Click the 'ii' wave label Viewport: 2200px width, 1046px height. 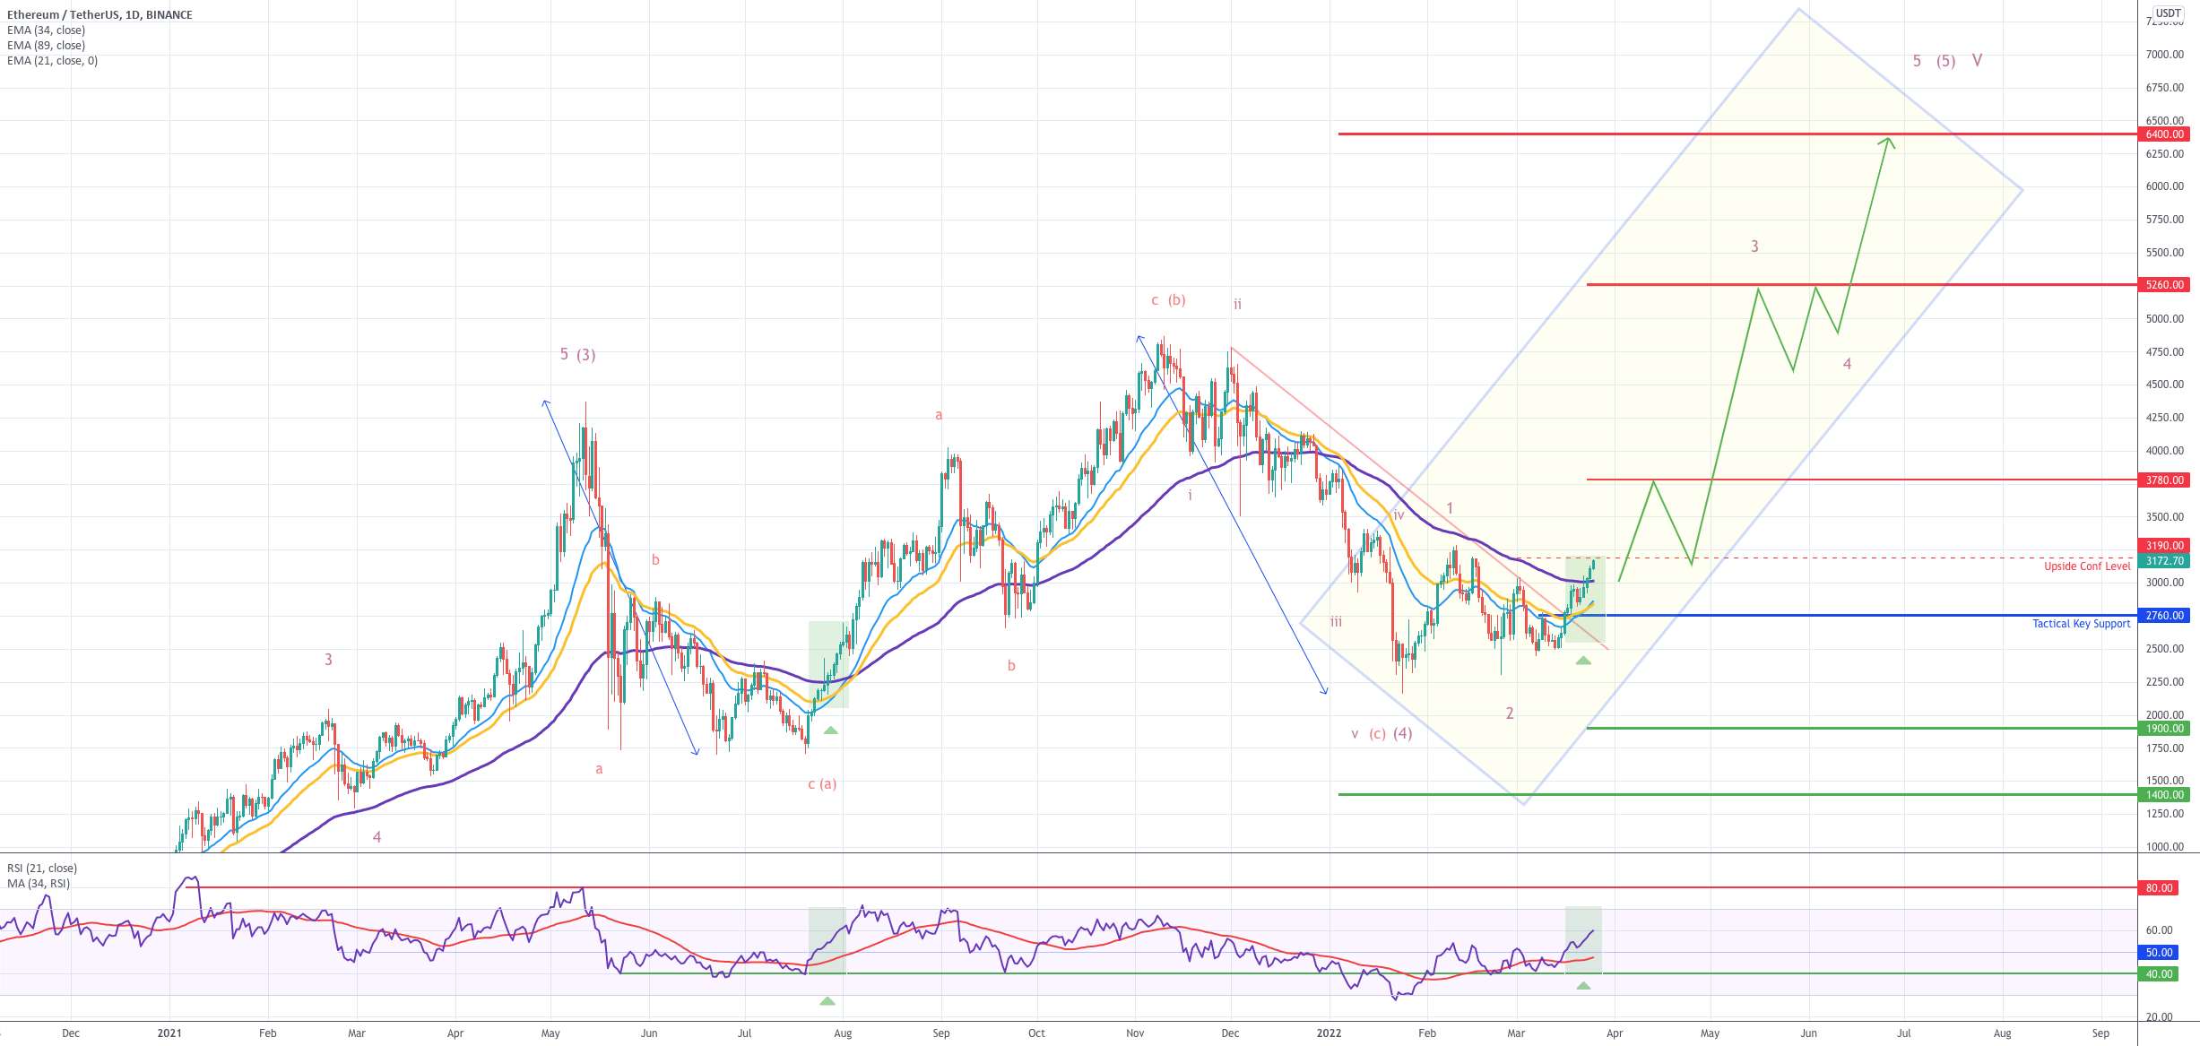[x=1237, y=305]
